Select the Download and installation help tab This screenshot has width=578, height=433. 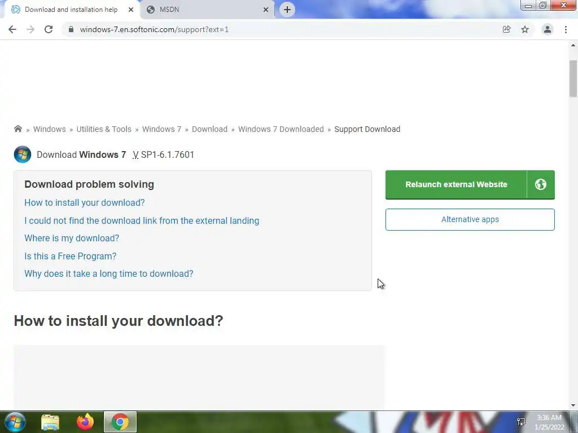point(71,10)
